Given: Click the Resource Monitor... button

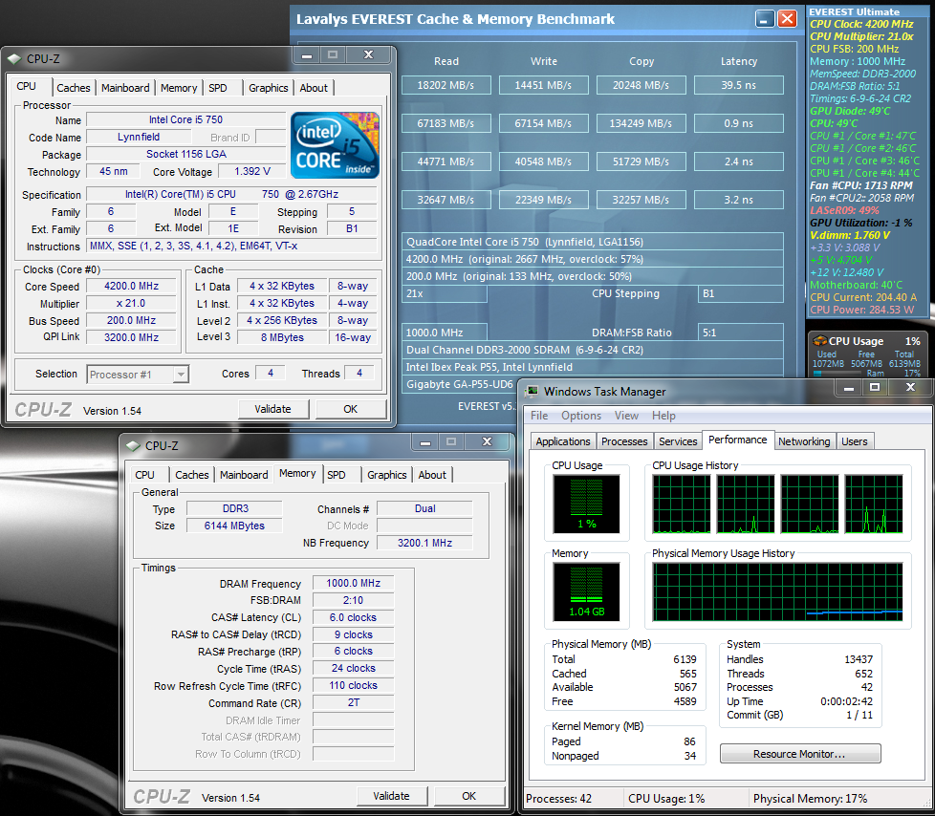Looking at the screenshot, I should click(798, 754).
